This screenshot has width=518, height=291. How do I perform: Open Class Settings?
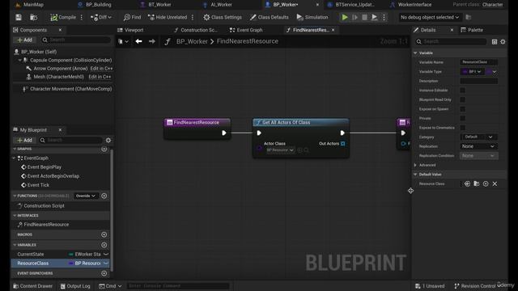click(223, 17)
